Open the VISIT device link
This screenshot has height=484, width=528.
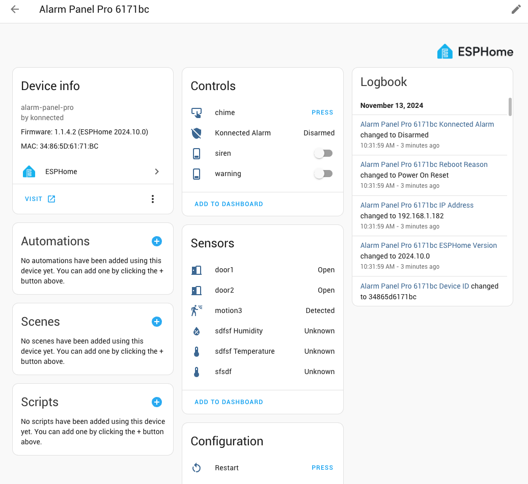pos(40,199)
